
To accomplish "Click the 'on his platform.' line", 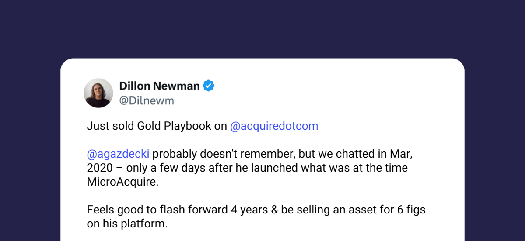I will point(127,224).
